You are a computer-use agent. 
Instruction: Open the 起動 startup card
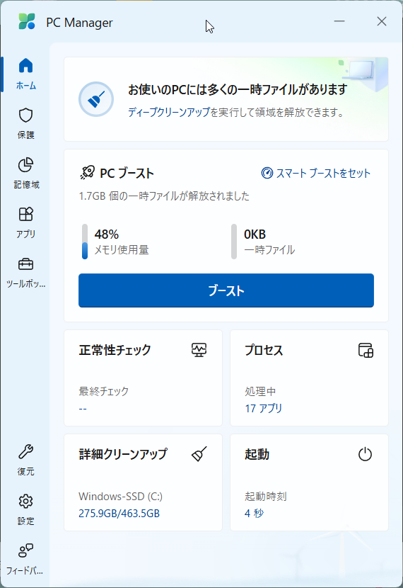309,482
